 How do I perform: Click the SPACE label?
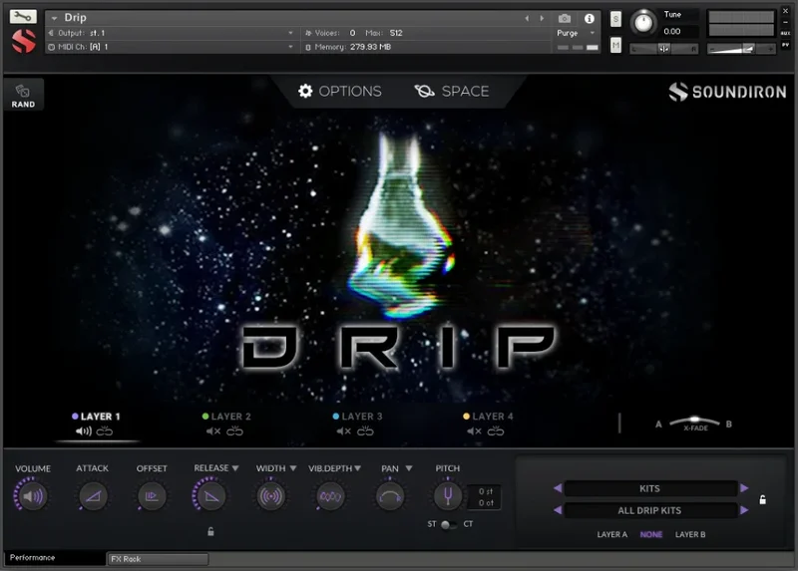point(465,91)
